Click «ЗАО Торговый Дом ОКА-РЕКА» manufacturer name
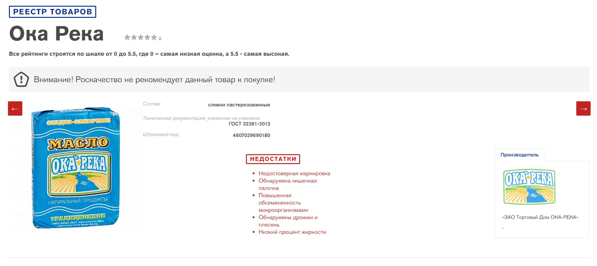This screenshot has height=266, width=597. 540,217
